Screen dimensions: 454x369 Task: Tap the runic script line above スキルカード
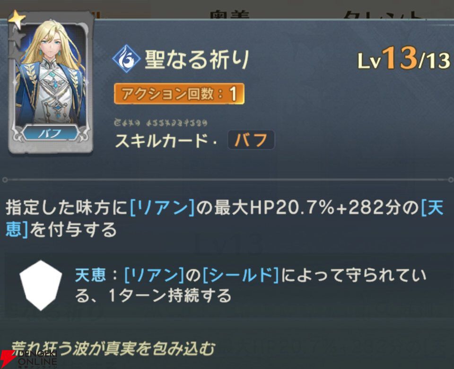point(161,123)
